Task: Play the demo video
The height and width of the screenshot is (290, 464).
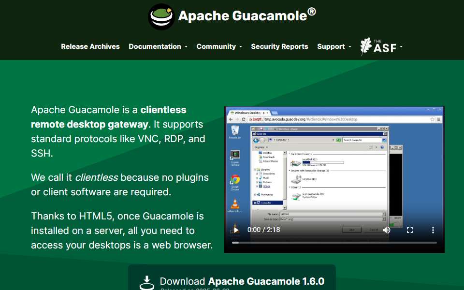Action: pyautogui.click(x=236, y=230)
